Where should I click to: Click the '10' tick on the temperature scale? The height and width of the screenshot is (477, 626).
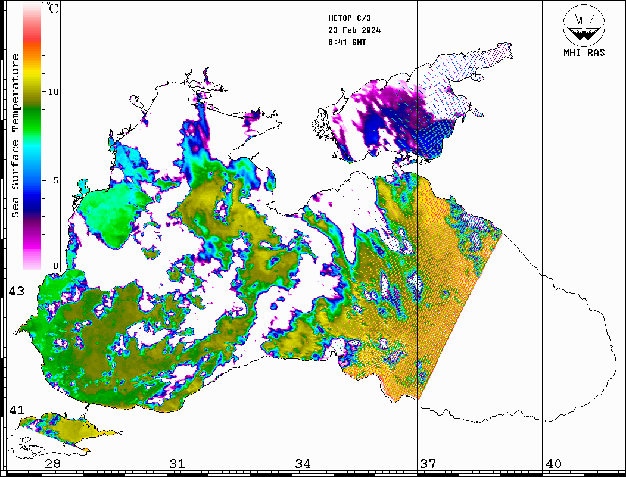coord(53,92)
